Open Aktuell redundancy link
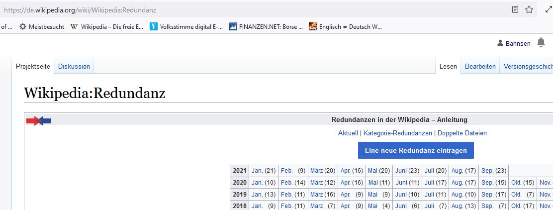The image size is (553, 210). [x=348, y=133]
